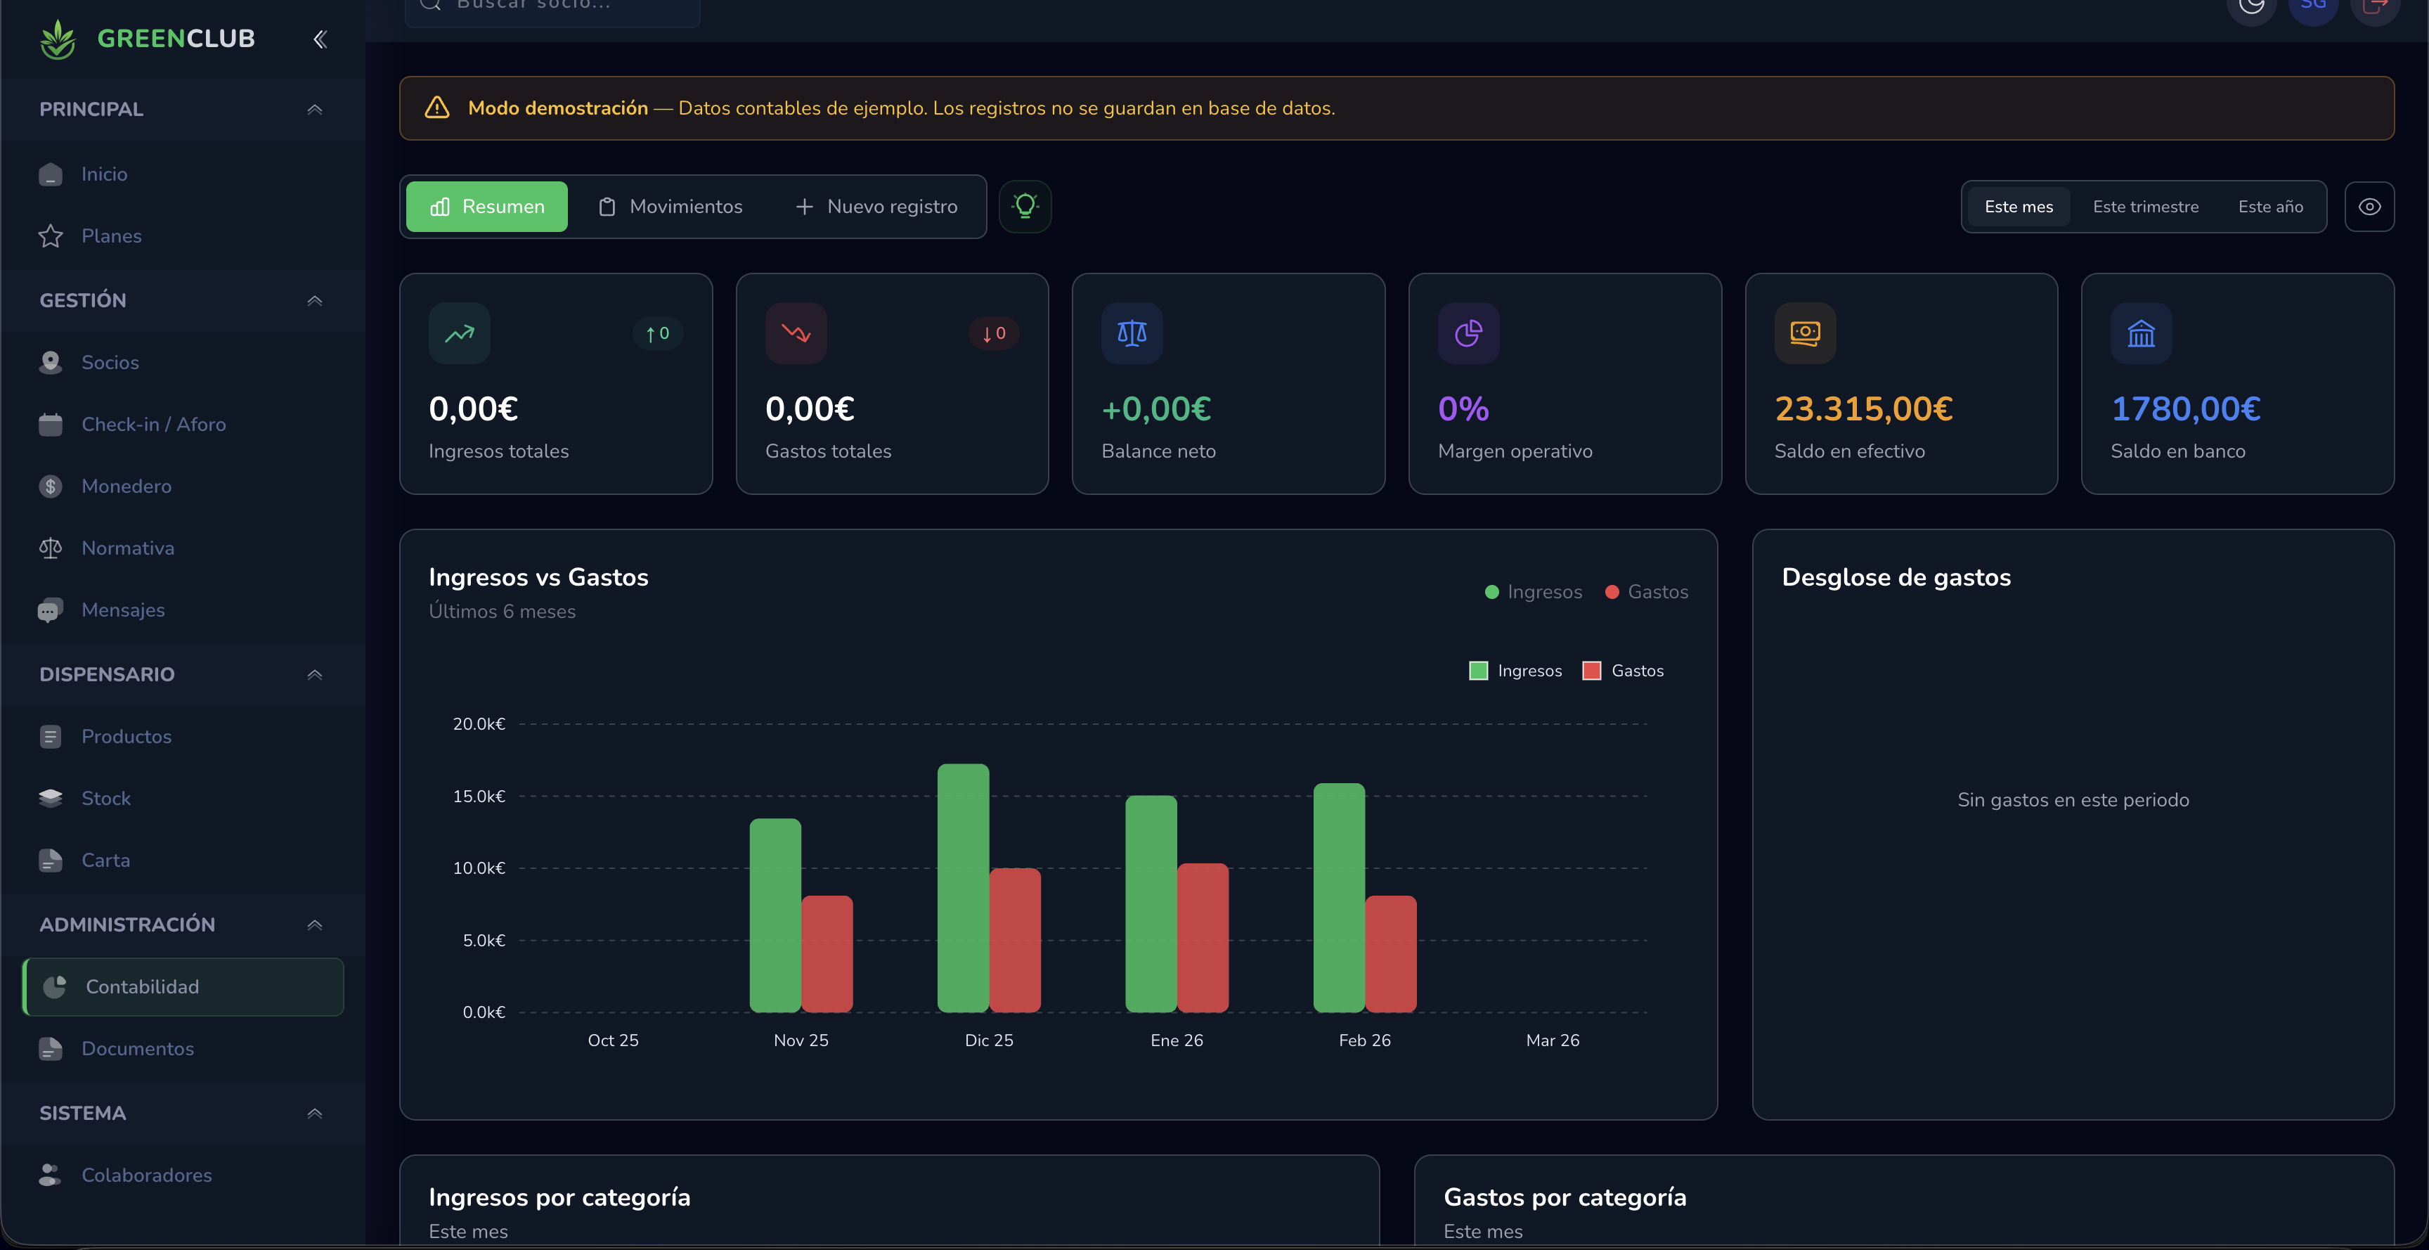Click the green lightbulb tips icon
The width and height of the screenshot is (2429, 1250).
(x=1025, y=206)
